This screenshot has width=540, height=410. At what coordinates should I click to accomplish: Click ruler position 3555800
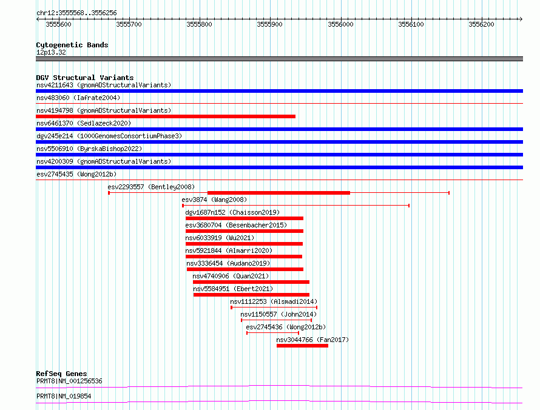pos(200,24)
